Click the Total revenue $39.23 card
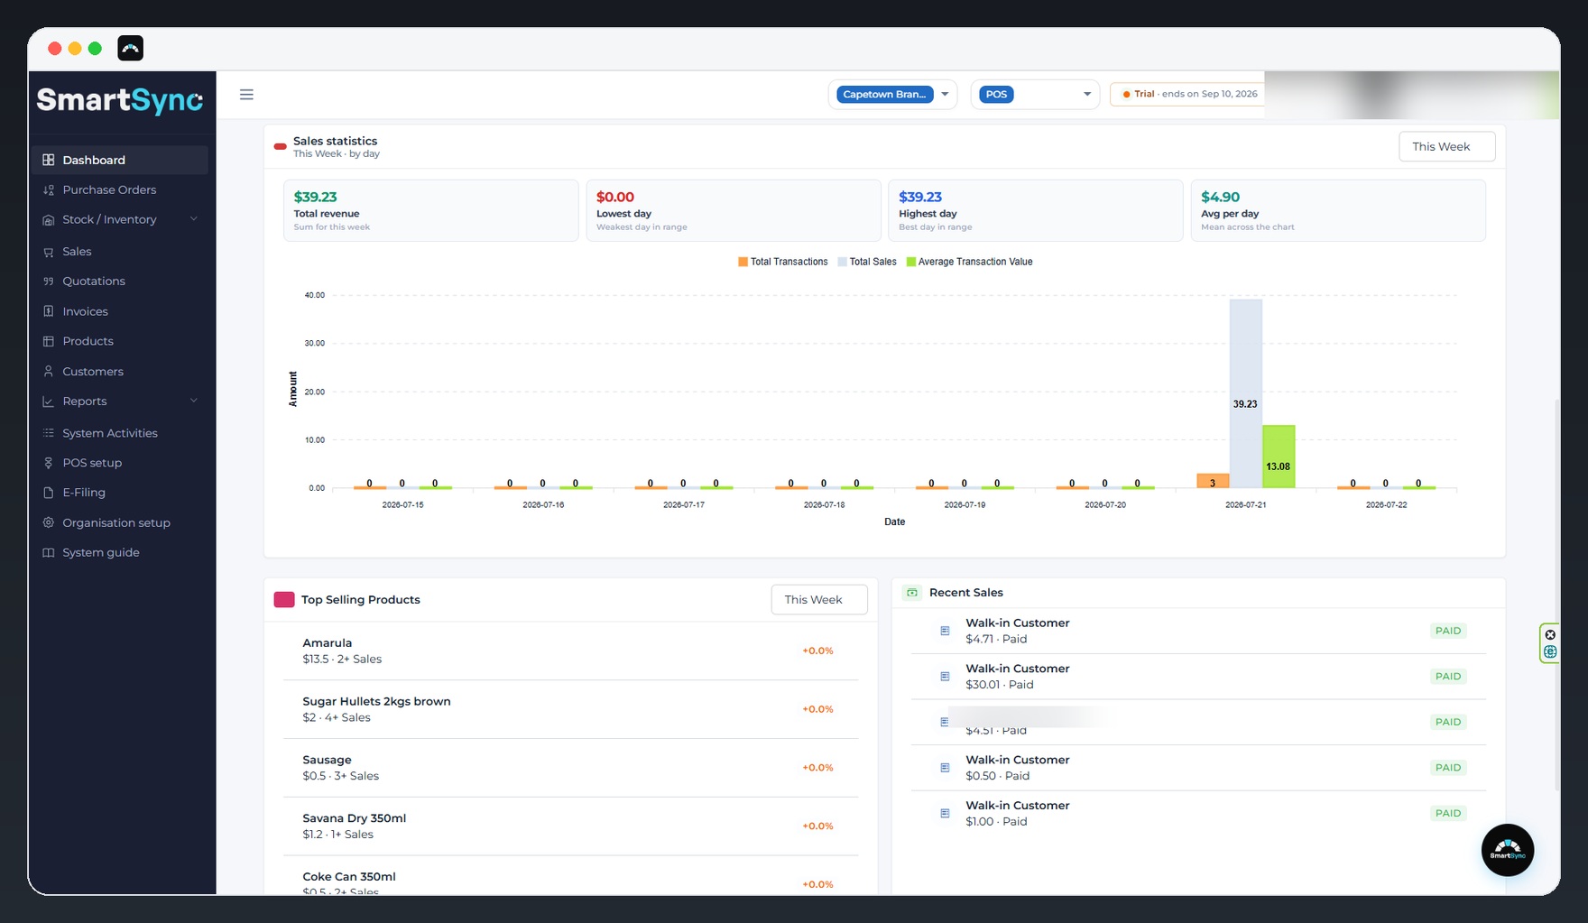The width and height of the screenshot is (1588, 923). pos(431,210)
